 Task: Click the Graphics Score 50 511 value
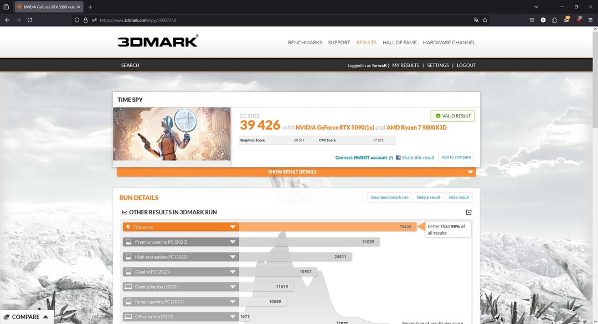(299, 141)
